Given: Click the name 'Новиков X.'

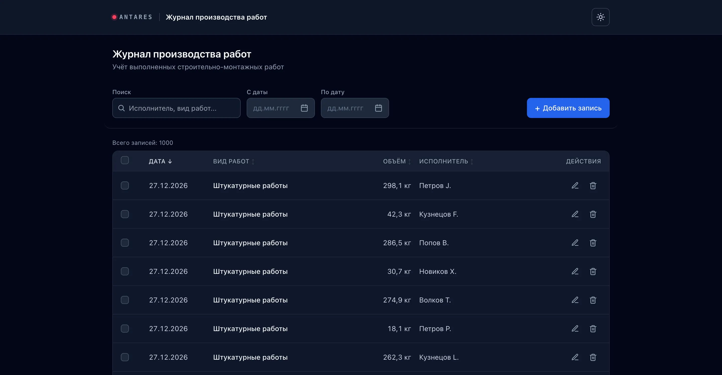Looking at the screenshot, I should (438, 271).
